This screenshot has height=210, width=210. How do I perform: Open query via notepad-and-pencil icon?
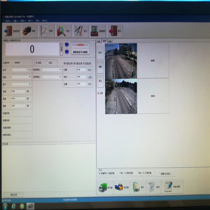(x=44, y=31)
